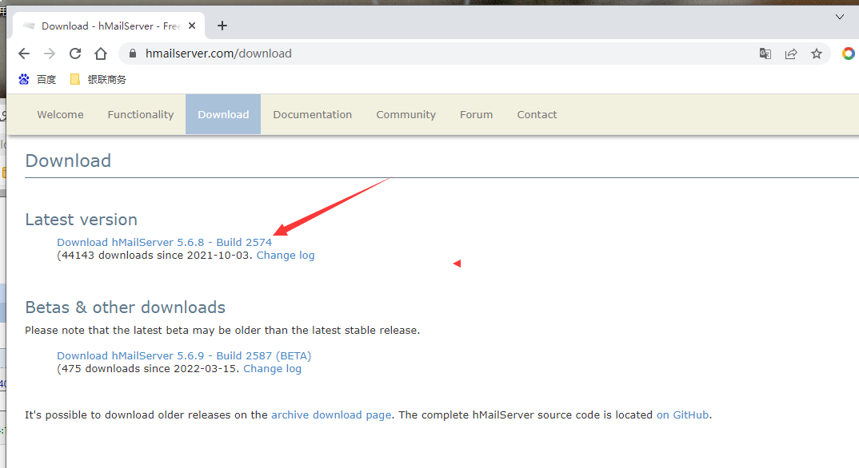Click the browser back arrow
Image resolution: width=859 pixels, height=468 pixels.
coord(24,54)
